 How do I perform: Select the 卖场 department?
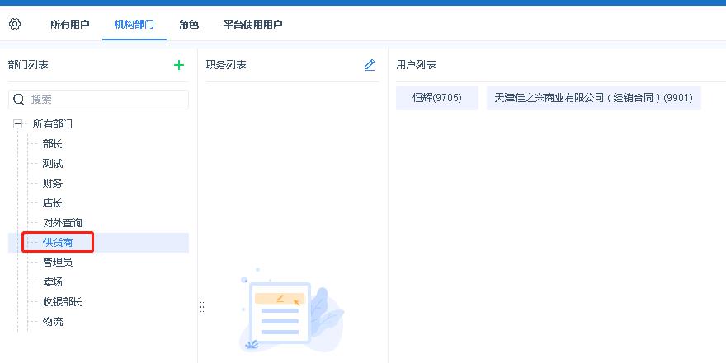pyautogui.click(x=52, y=282)
